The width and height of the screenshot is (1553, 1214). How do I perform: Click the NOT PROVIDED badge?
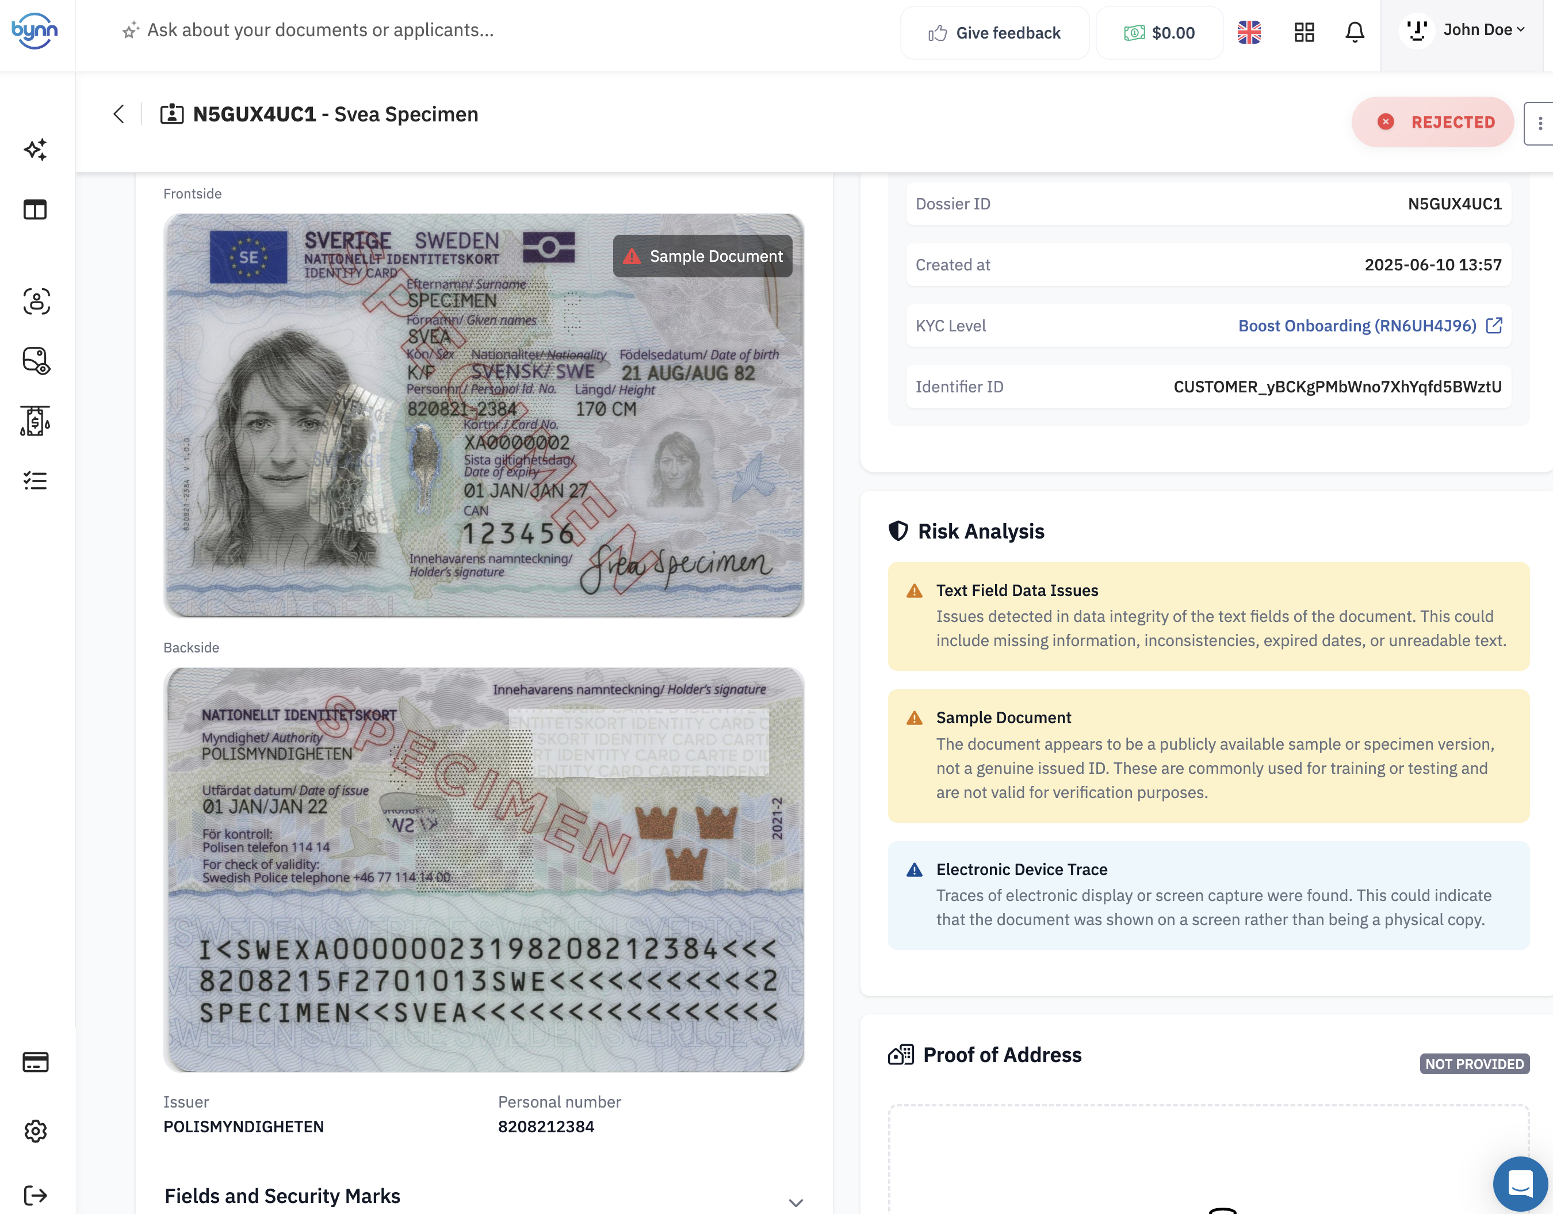pos(1474,1064)
